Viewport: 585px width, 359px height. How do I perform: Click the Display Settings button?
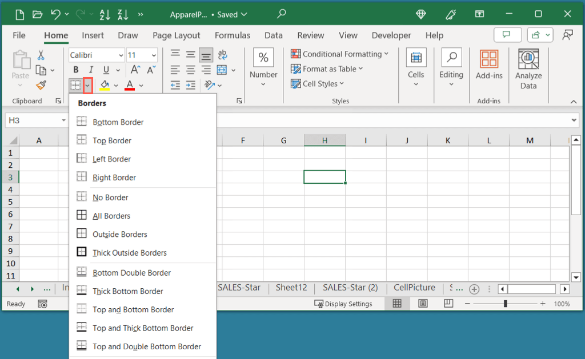[x=343, y=304]
